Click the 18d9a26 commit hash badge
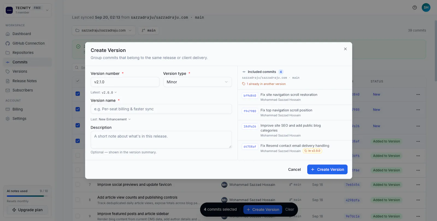The image size is (437, 221). pyautogui.click(x=250, y=126)
